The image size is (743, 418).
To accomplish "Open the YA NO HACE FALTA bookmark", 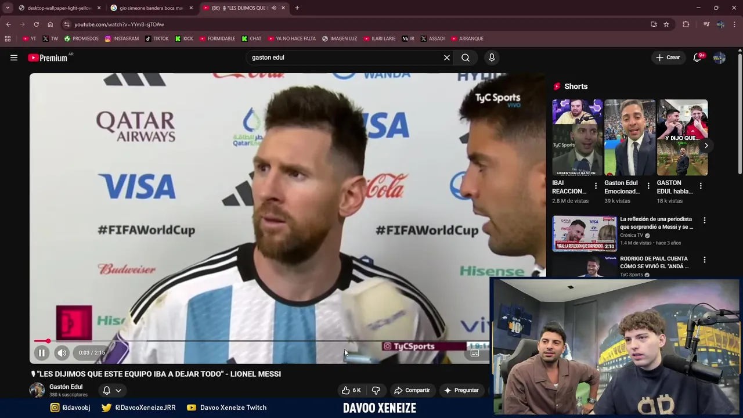I will pos(292,38).
